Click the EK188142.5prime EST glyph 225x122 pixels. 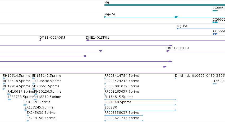[33, 78]
